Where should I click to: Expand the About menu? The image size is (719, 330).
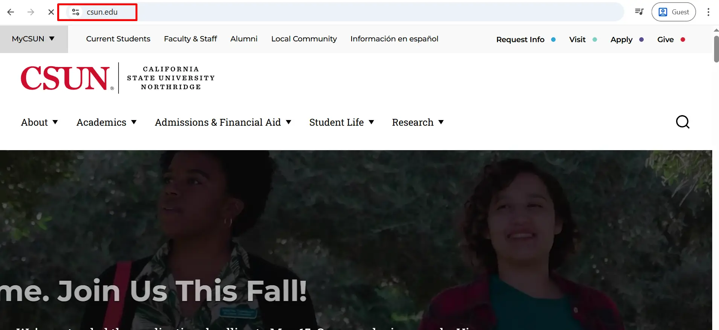pyautogui.click(x=40, y=122)
